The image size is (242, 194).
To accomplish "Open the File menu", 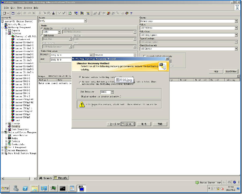I will (6, 8).
